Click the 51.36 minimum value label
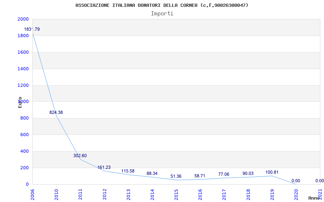324x202 pixels. click(176, 176)
